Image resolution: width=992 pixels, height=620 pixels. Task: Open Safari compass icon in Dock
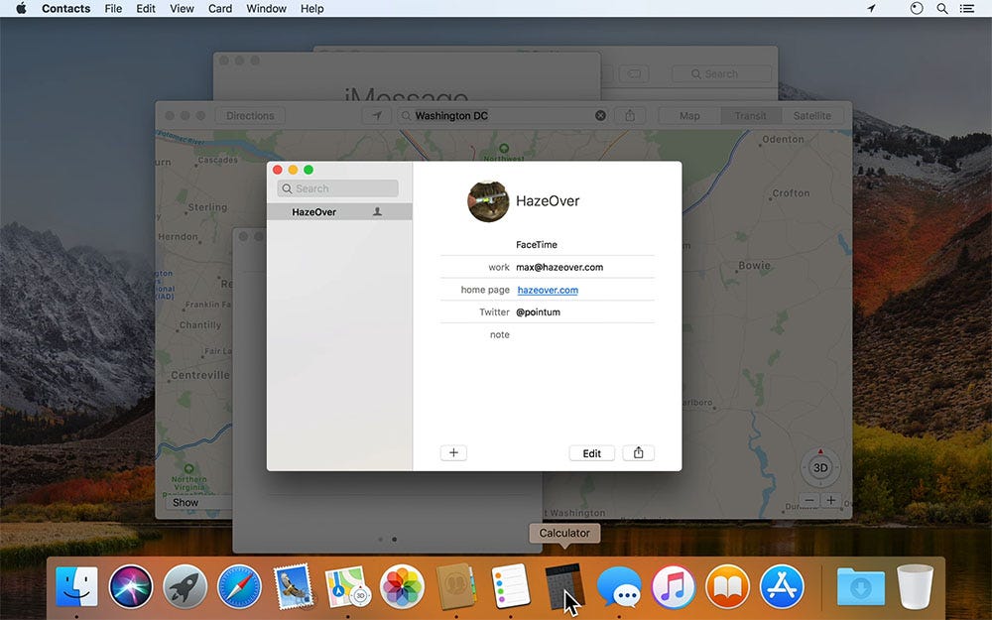pos(239,586)
